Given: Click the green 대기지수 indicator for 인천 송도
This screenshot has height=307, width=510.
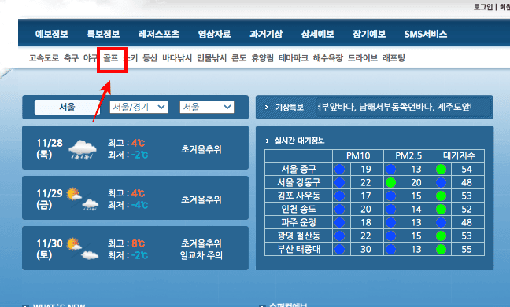Looking at the screenshot, I should point(441,209).
